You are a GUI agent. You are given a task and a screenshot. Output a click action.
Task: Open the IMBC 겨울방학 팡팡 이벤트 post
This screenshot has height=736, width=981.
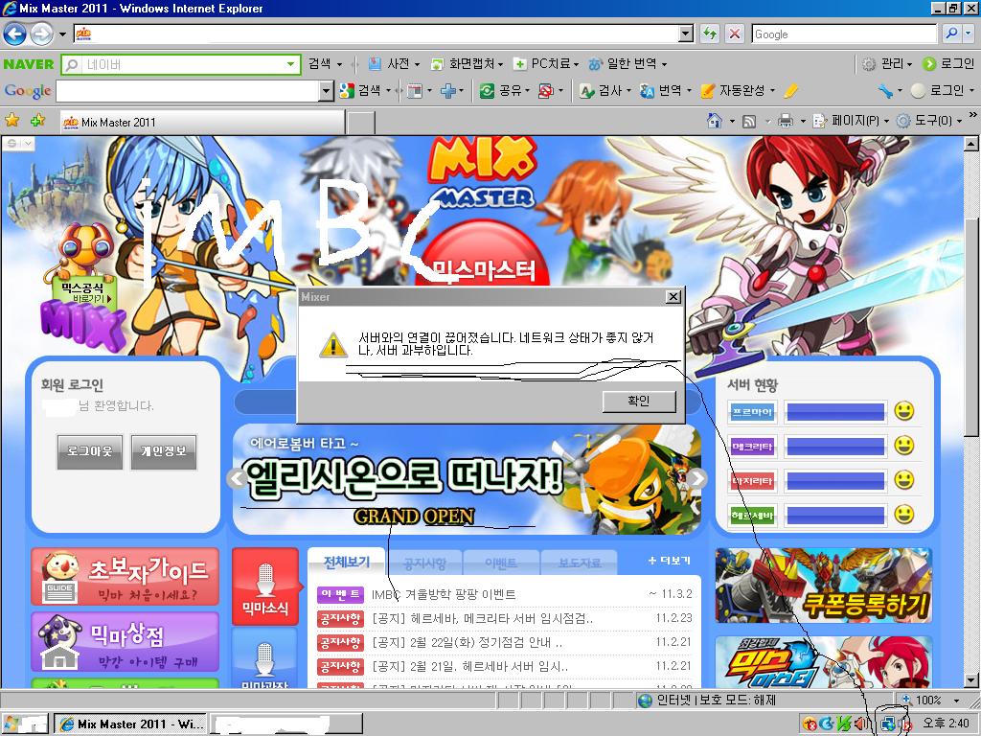[x=444, y=594]
